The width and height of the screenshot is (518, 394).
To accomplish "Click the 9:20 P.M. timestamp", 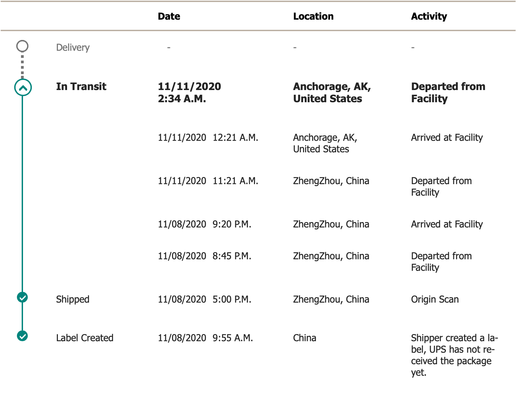I will 232,224.
